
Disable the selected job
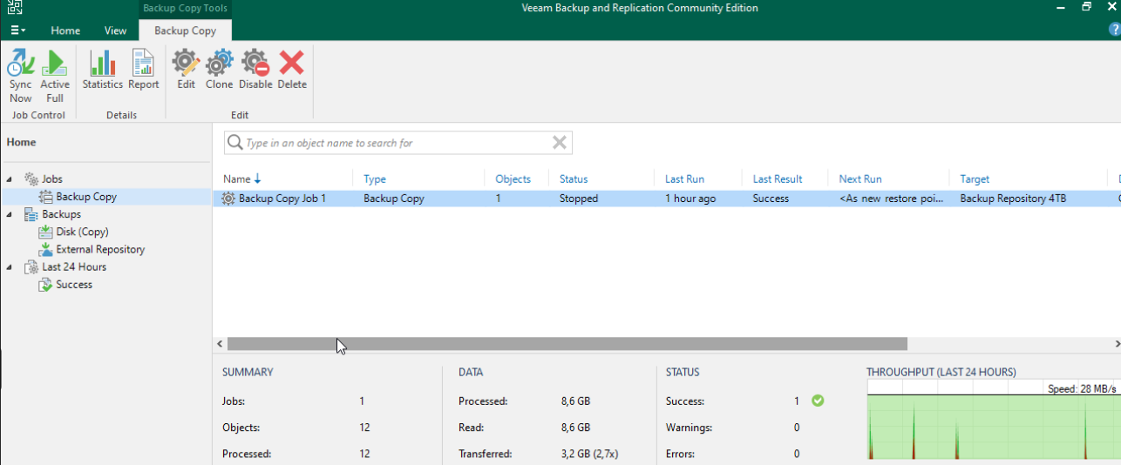[x=255, y=70]
